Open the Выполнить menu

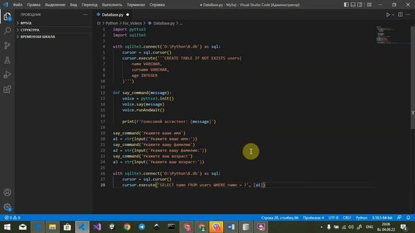coord(112,5)
